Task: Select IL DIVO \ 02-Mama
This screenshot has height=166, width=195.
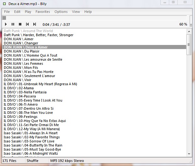Action: pos(94,88)
